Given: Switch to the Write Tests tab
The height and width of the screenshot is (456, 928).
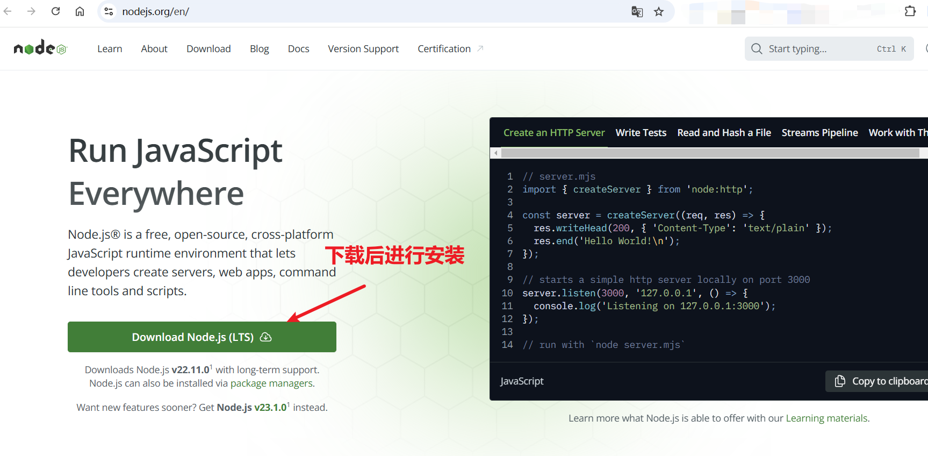Looking at the screenshot, I should [641, 133].
